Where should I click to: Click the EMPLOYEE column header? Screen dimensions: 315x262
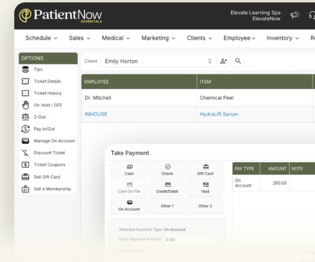[139, 82]
